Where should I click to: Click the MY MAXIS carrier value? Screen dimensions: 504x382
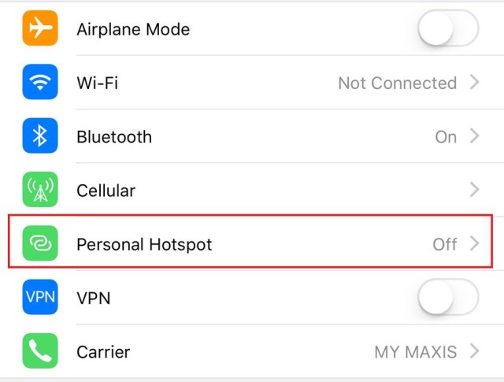416,352
